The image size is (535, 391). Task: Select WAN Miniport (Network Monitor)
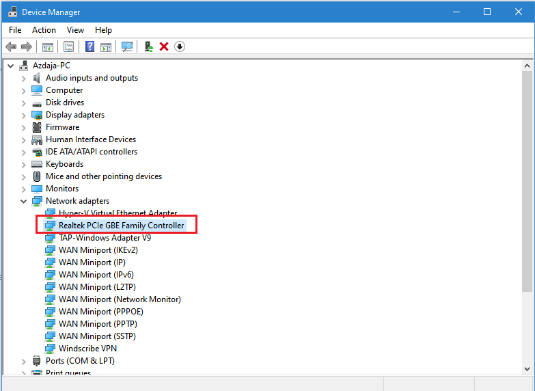120,299
